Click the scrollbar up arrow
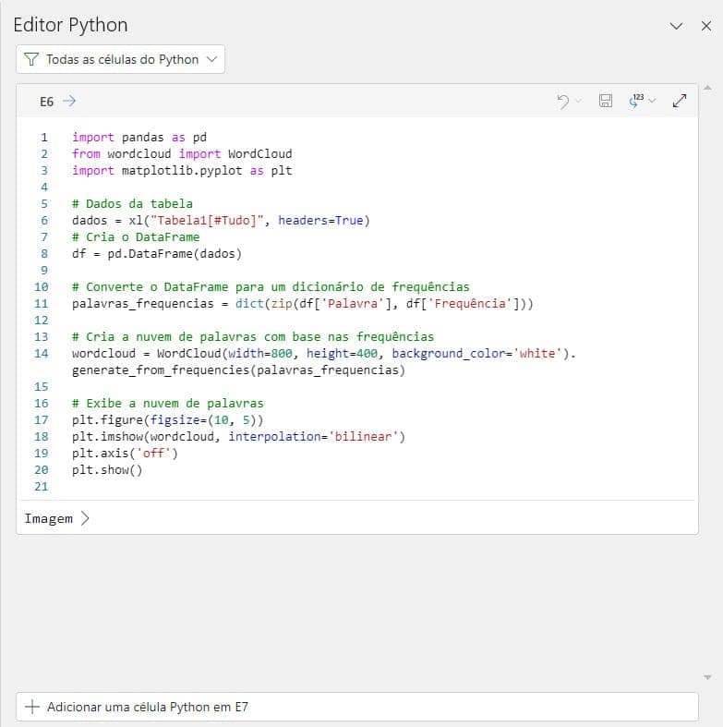 [x=708, y=89]
